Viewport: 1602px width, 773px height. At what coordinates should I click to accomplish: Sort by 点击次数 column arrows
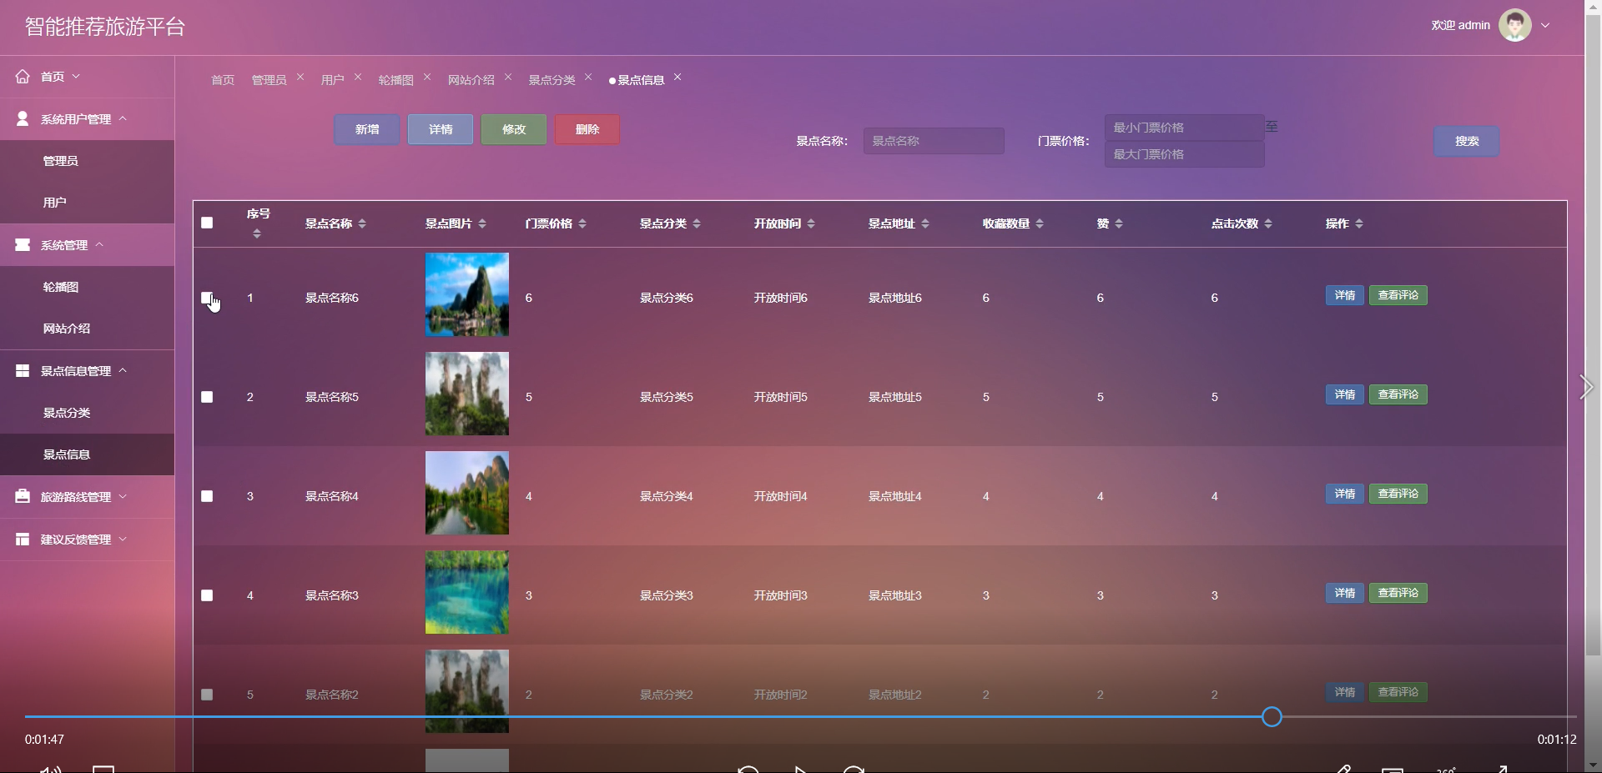1268,223
